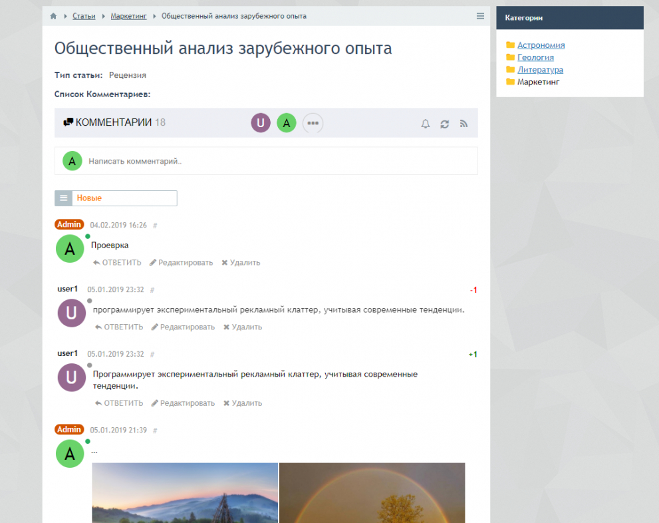
Task: Reply to the -1 rated user1 comment
Action: (119, 327)
